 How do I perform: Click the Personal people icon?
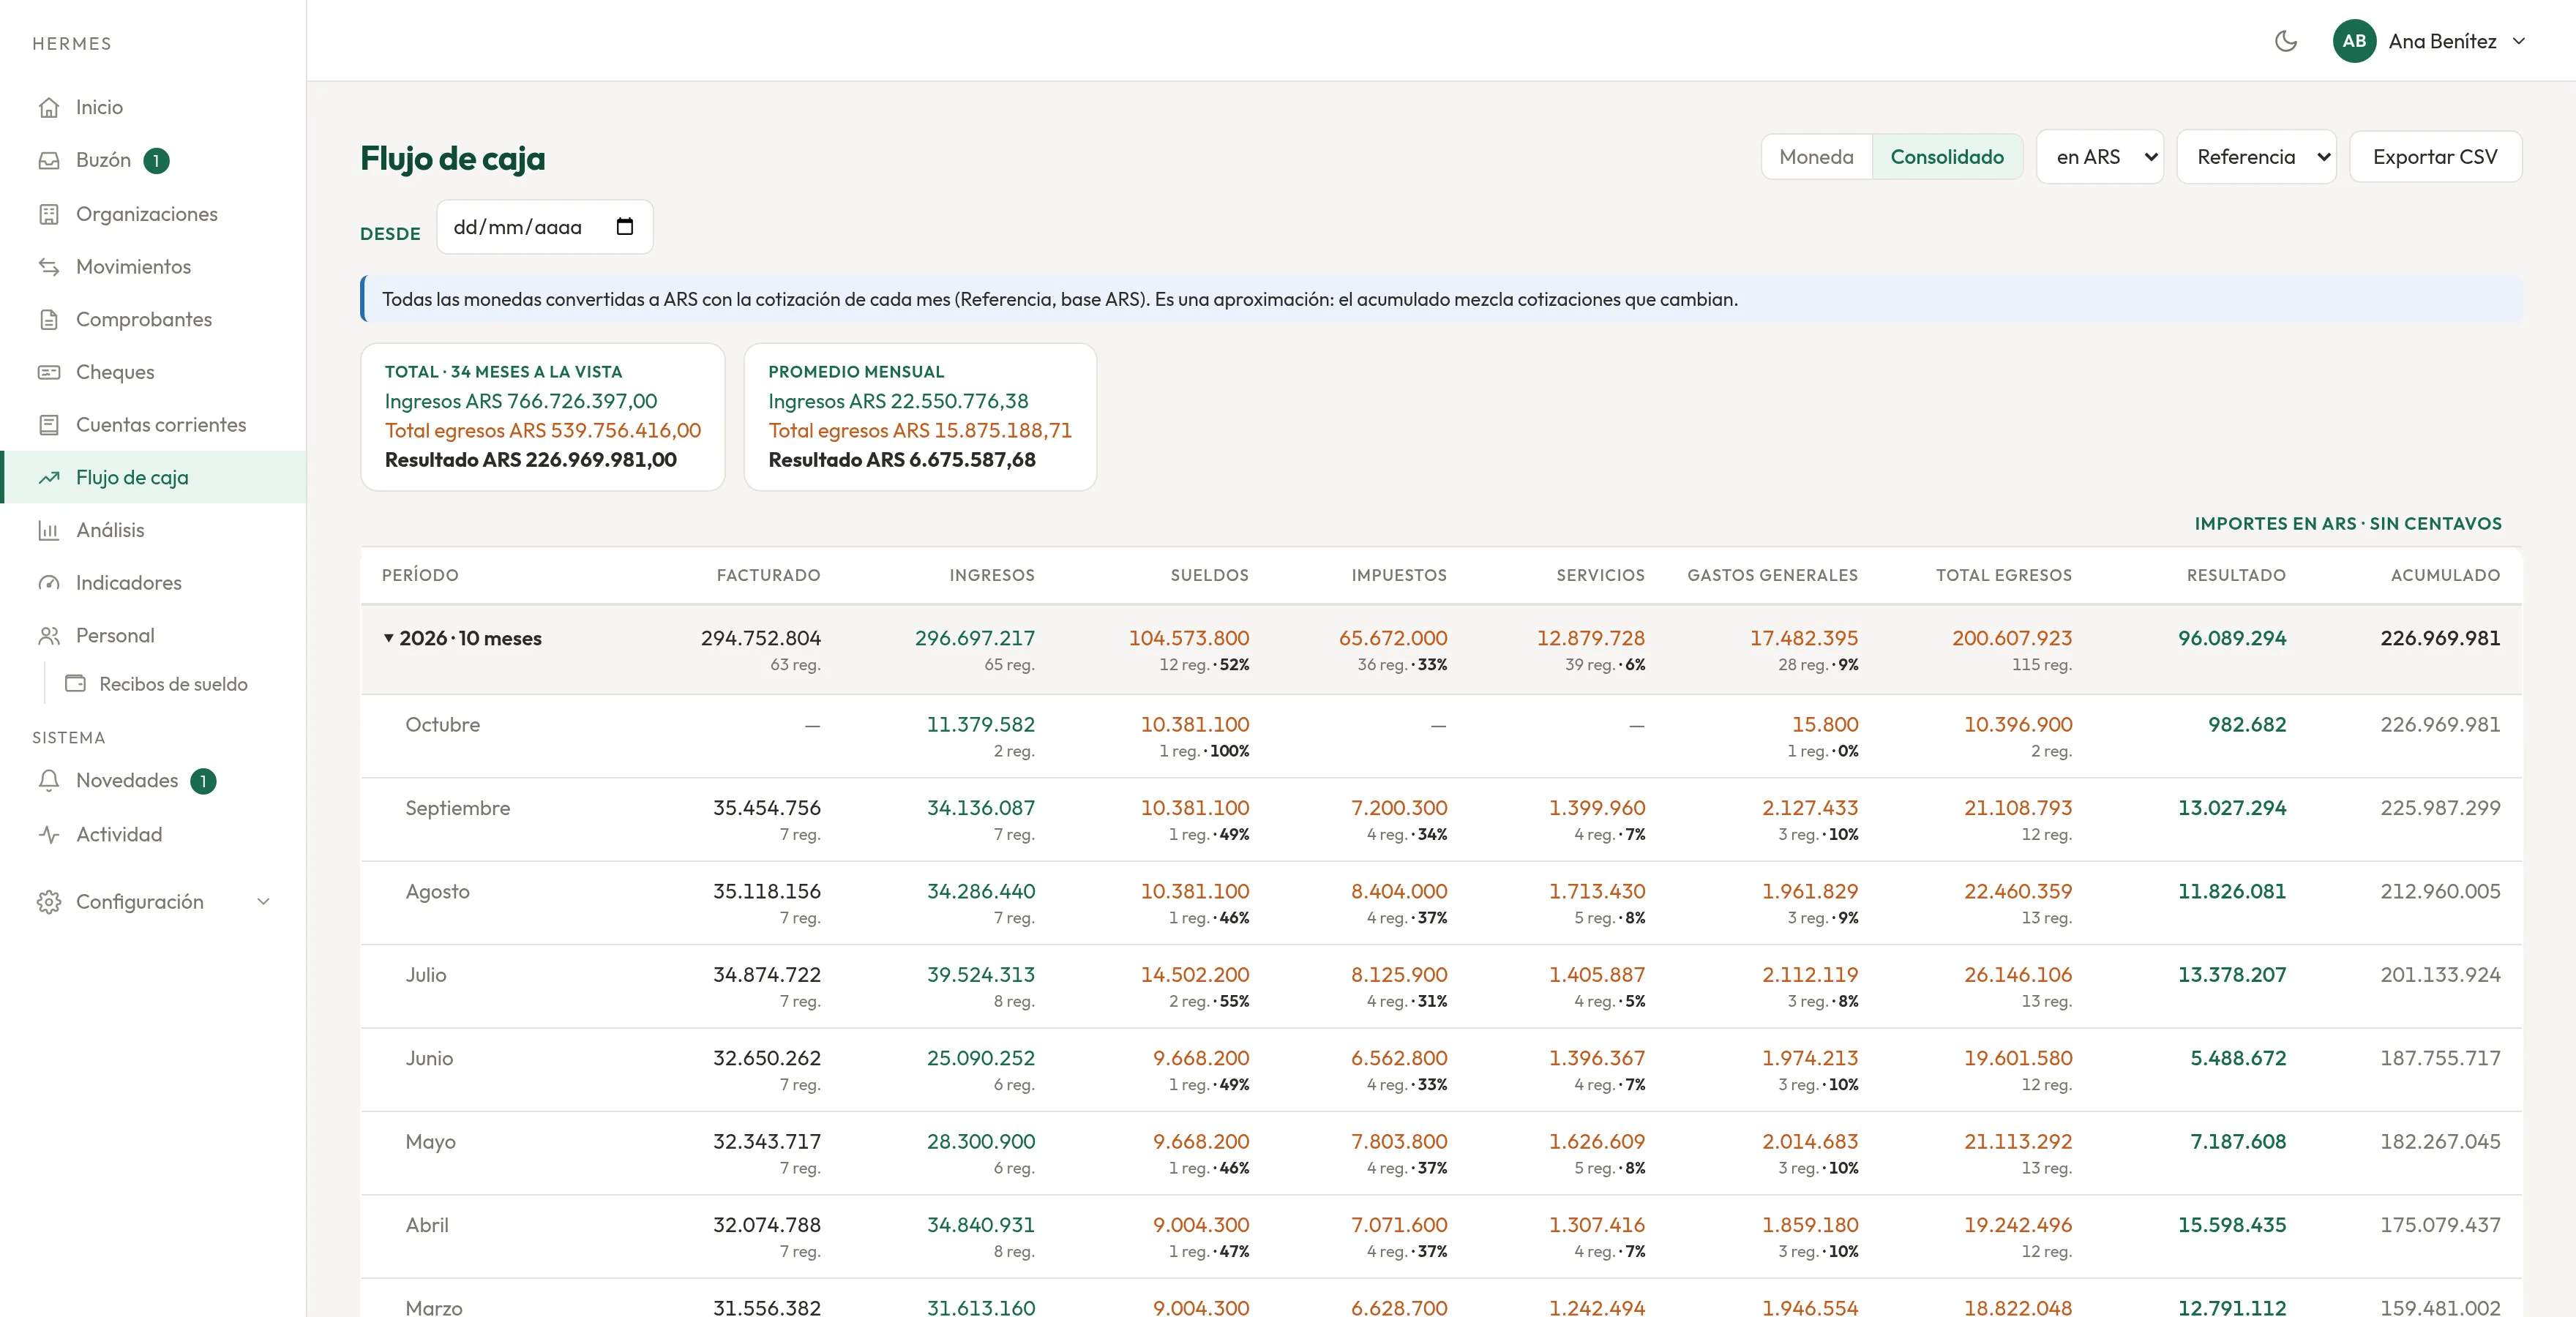pos(49,636)
